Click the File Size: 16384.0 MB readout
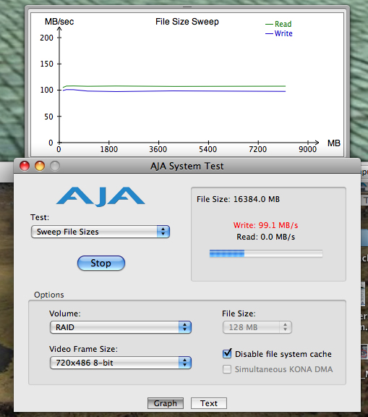368x417 pixels. pos(238,199)
